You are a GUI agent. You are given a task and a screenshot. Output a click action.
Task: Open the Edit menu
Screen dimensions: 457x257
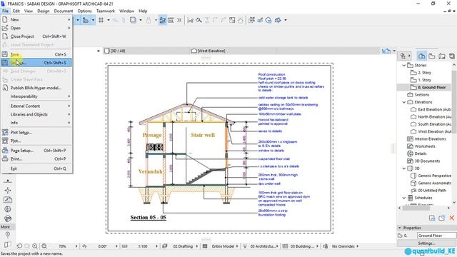(16, 11)
